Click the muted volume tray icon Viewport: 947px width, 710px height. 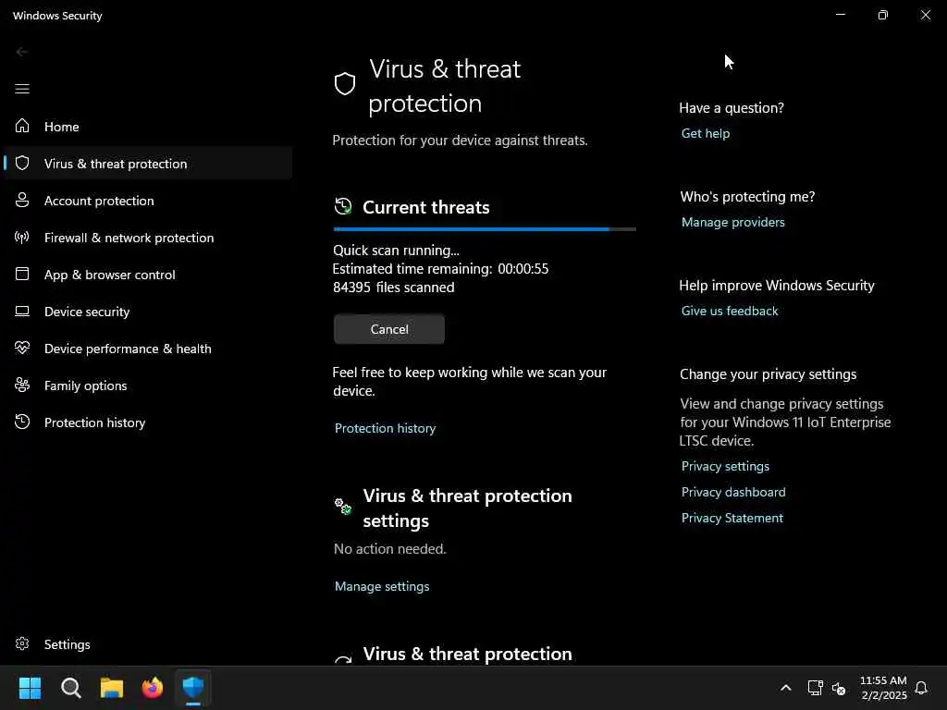click(x=838, y=688)
